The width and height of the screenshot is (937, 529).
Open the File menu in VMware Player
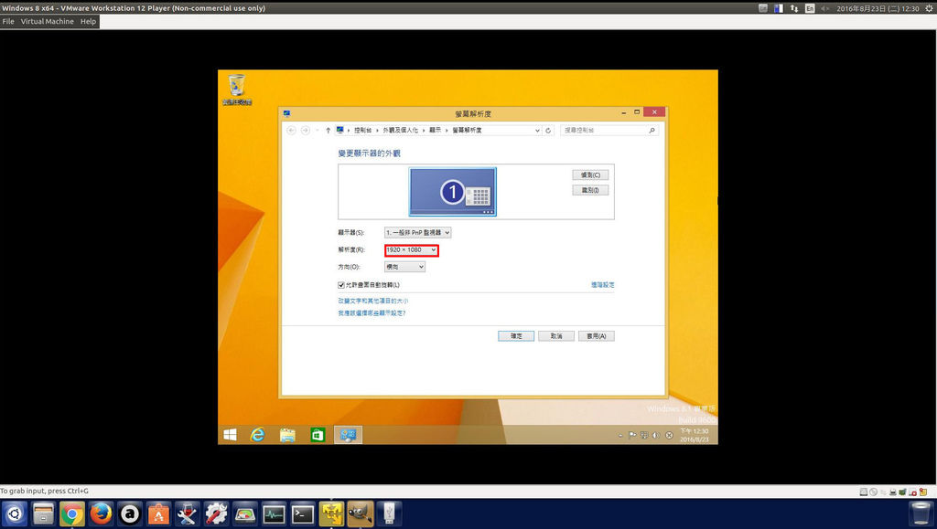coord(7,21)
